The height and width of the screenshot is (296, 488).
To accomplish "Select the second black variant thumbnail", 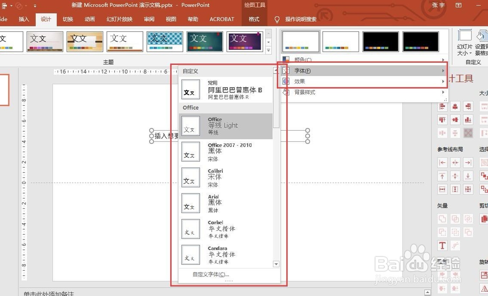I will pos(421,41).
